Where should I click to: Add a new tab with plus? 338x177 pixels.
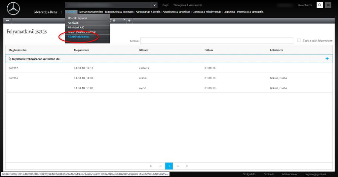coord(129,20)
